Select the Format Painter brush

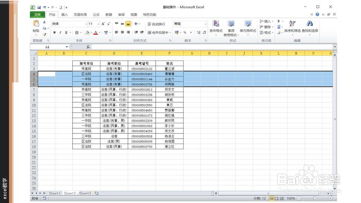pyautogui.click(x=44, y=34)
